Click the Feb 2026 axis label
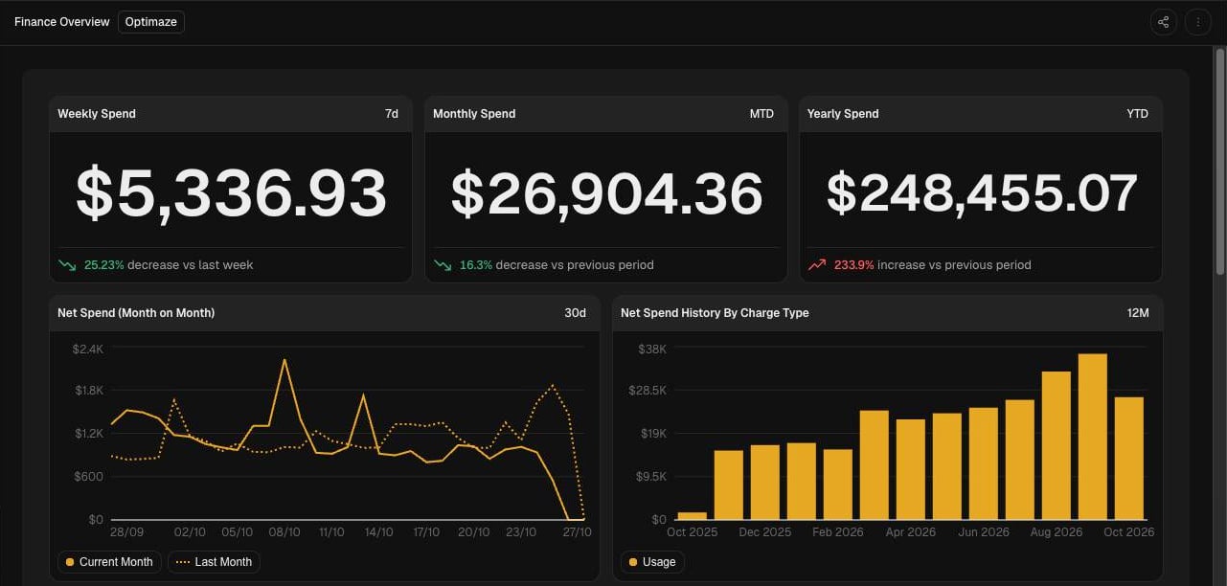Image resolution: width=1227 pixels, height=586 pixels. click(836, 532)
